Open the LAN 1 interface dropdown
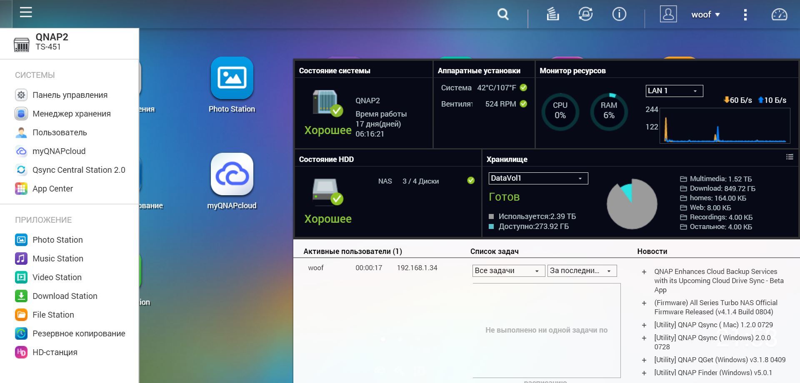Screen dimensions: 800x383 click(674, 91)
